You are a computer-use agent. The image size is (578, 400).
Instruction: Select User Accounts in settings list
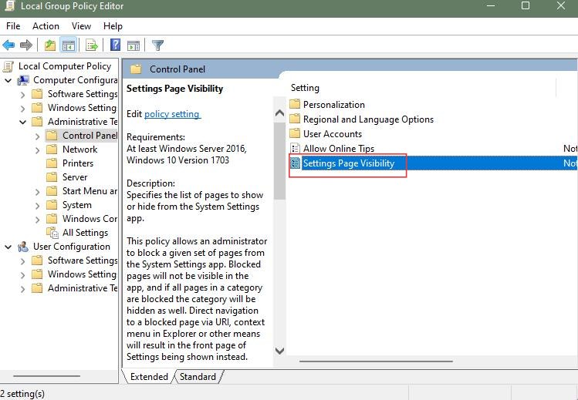coord(333,134)
